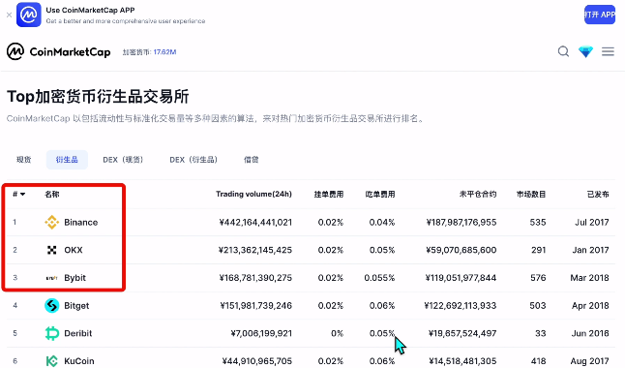This screenshot has height=368, width=625.
Task: Switch to the 借贷 tab
Action: (252, 160)
